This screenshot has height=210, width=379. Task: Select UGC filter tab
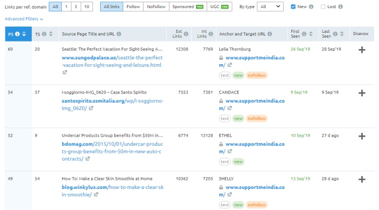tap(219, 7)
